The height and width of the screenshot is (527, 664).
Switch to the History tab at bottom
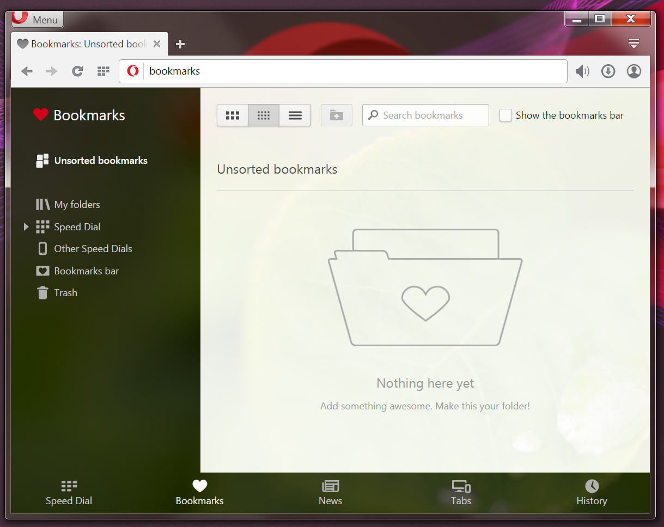click(592, 493)
